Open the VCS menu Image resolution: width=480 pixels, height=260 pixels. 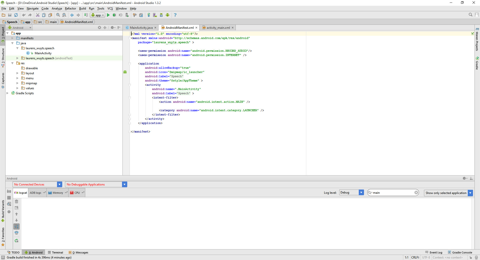coord(110,8)
